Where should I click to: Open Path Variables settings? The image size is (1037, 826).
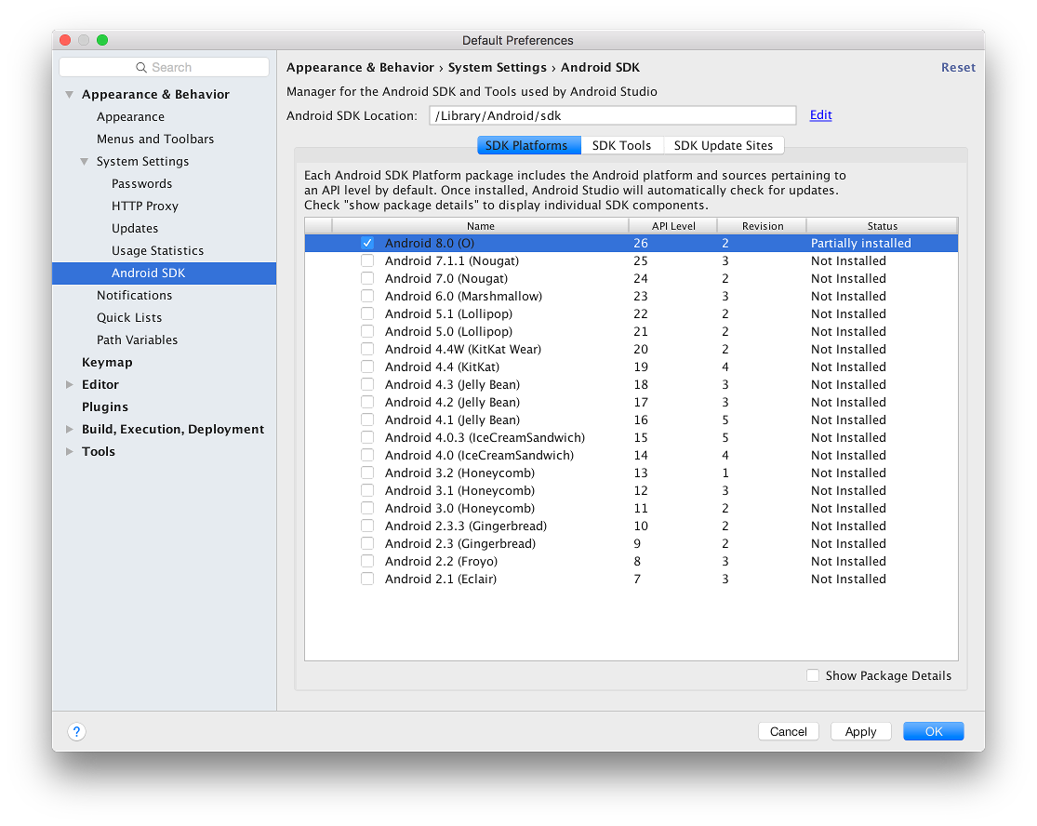pos(137,340)
